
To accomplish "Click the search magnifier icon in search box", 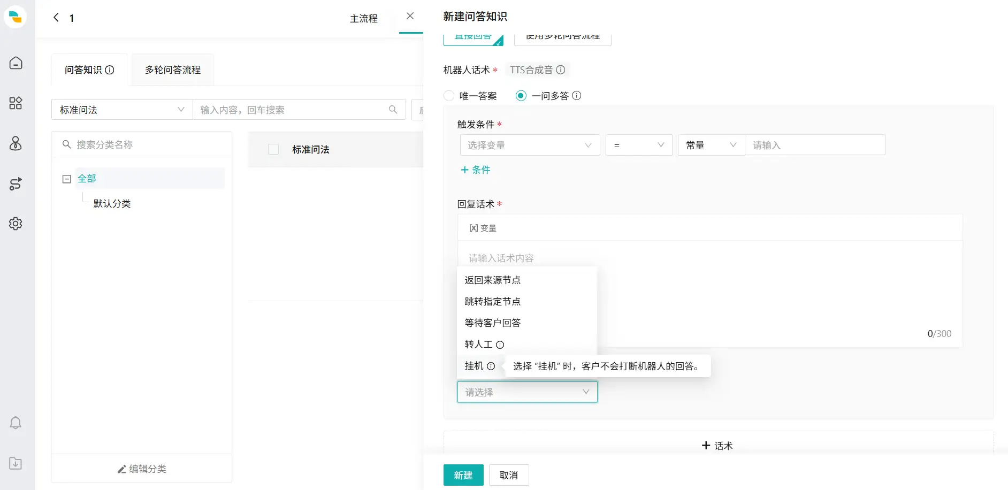I will (x=393, y=110).
